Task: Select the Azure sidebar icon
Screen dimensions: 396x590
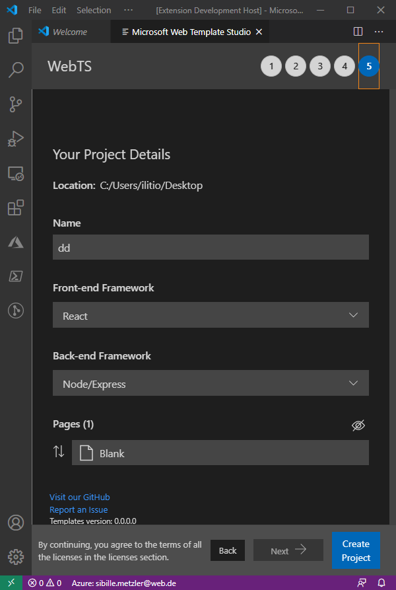Action: (x=16, y=242)
